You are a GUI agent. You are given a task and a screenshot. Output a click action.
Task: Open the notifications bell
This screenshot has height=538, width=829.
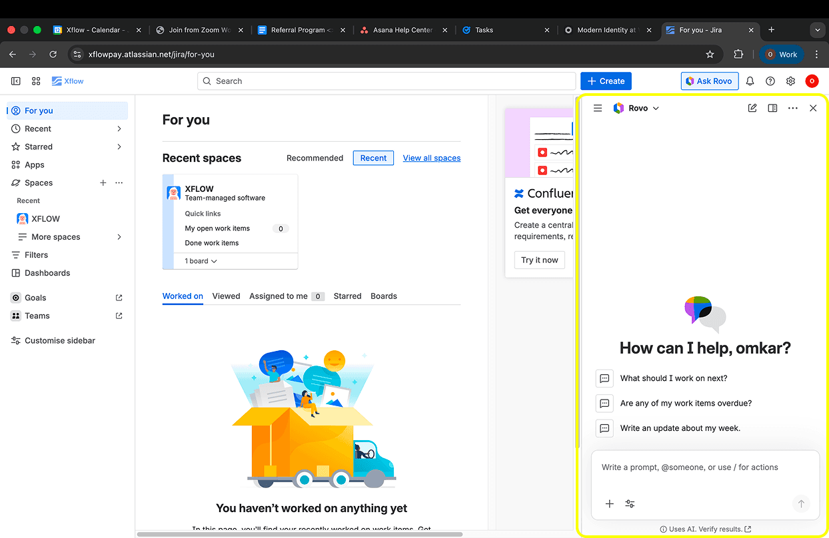point(750,81)
